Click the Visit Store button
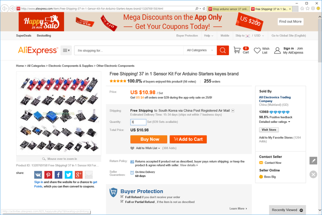Viewport: 322px width, 215px height. pyautogui.click(x=269, y=130)
